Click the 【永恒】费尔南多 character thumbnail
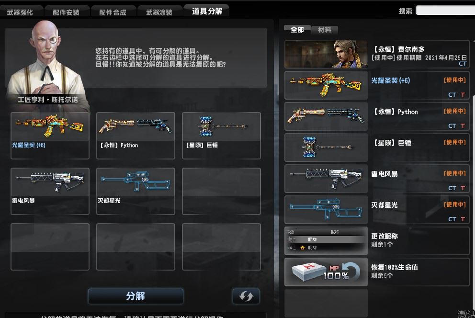Image resolution: width=475 pixels, height=318 pixels. (x=326, y=54)
